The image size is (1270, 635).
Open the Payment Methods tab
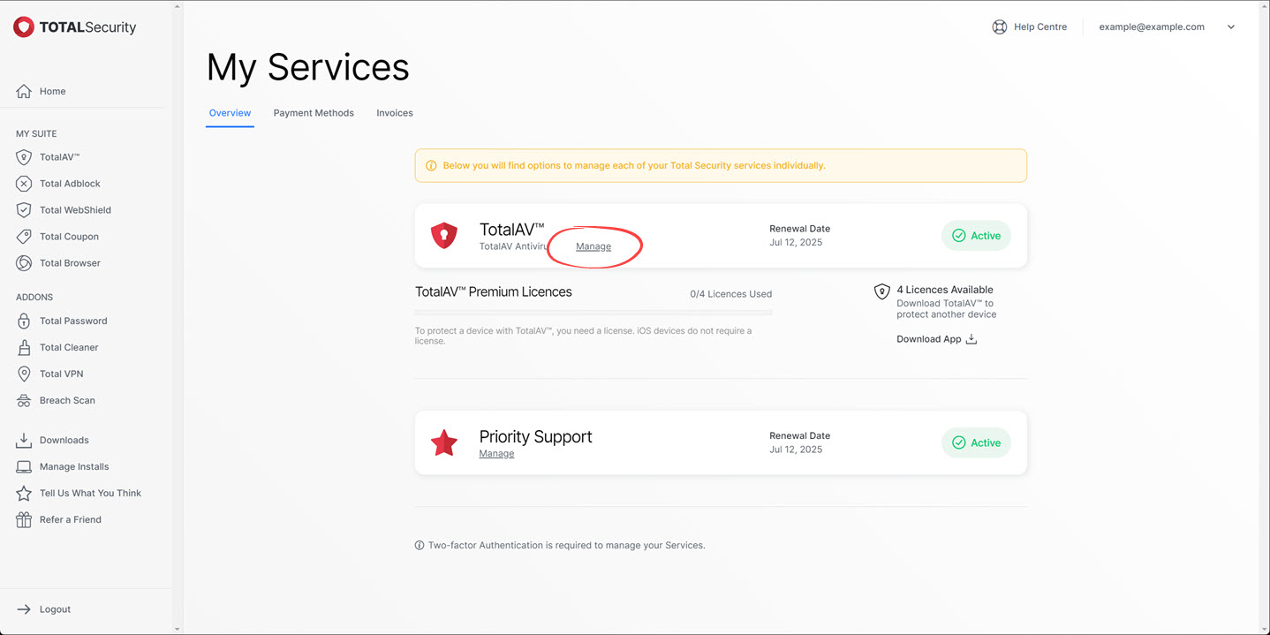(x=314, y=113)
